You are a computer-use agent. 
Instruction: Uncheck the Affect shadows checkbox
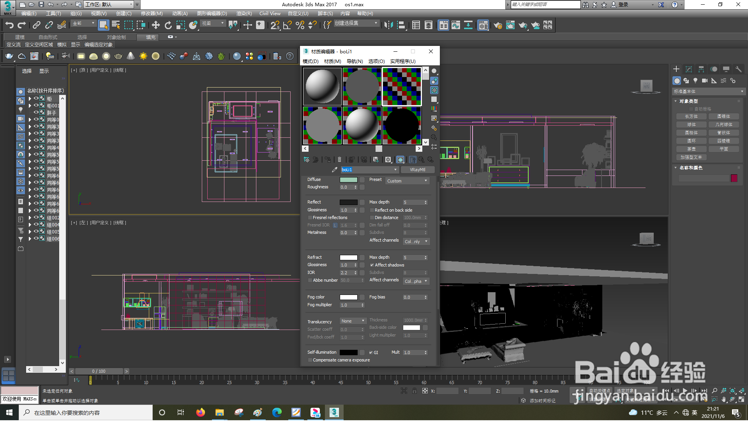tap(372, 265)
